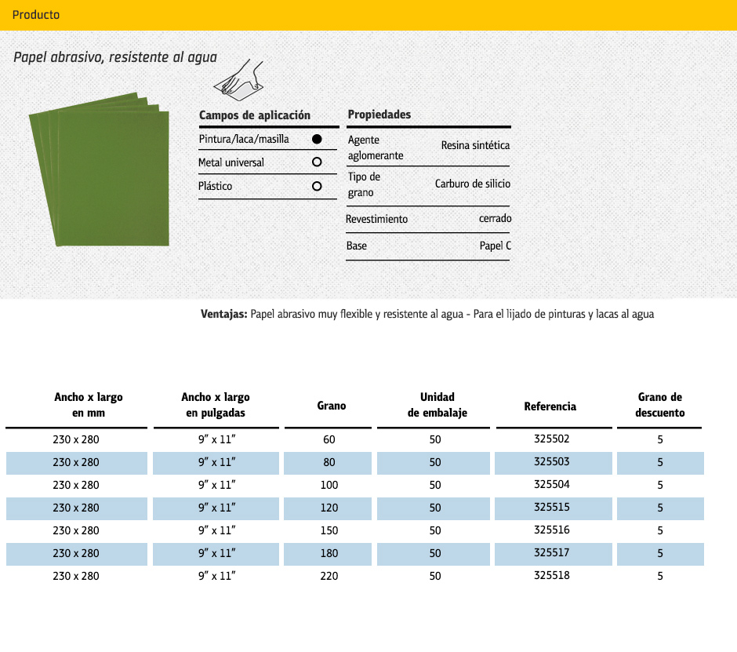The image size is (737, 652).
Task: Click the Carburo de silicio property value
Action: 472,184
